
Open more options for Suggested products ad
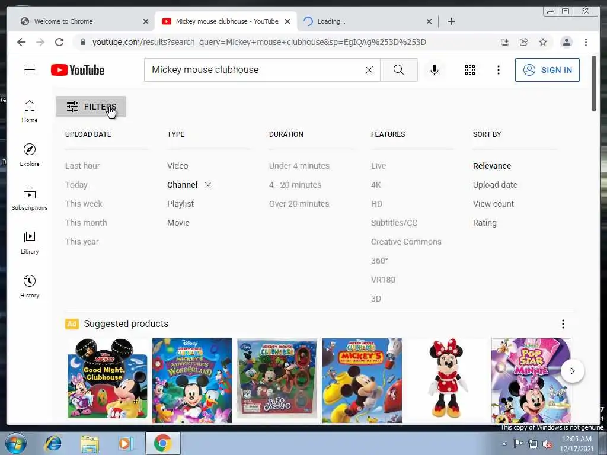563,324
